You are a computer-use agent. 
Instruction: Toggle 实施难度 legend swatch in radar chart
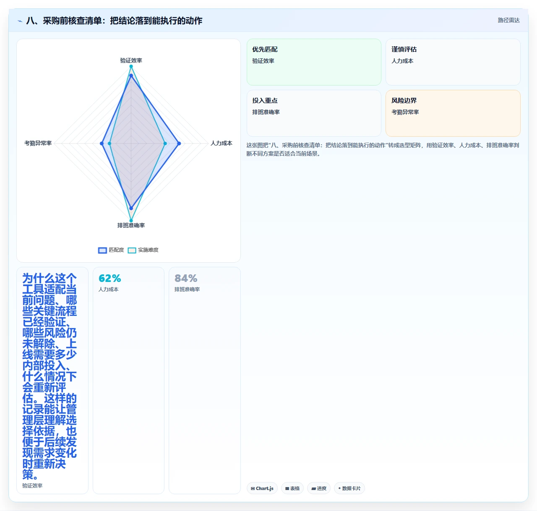132,250
